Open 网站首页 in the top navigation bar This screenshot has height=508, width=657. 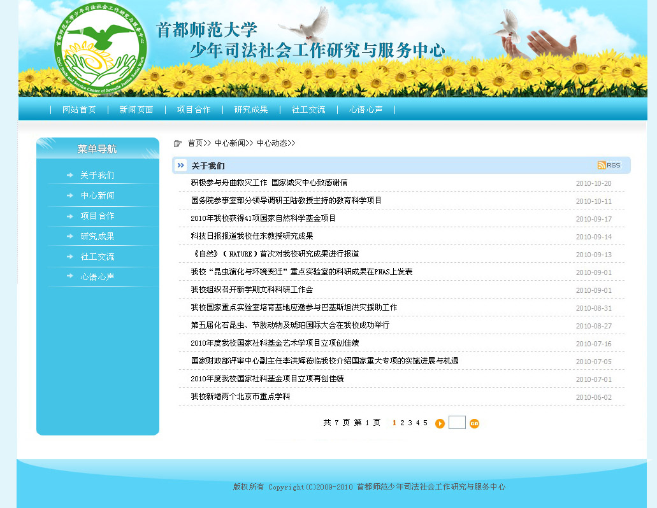[x=79, y=109]
